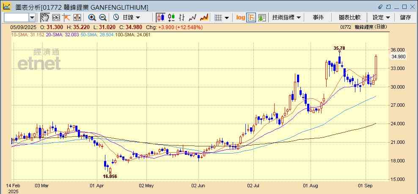The width and height of the screenshot is (418, 194).
Task: Open 圖表比較 chart comparison
Action: click(349, 18)
